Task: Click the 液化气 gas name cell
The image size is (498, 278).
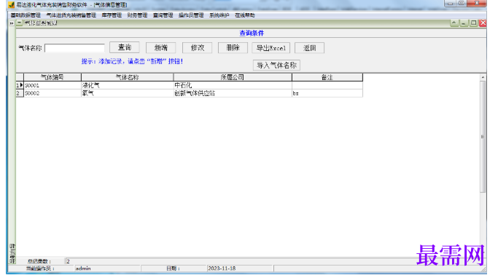Action: (128, 85)
